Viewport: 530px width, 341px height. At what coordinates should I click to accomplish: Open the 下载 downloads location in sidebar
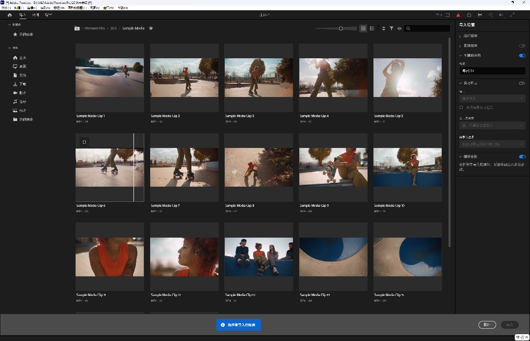pos(20,84)
